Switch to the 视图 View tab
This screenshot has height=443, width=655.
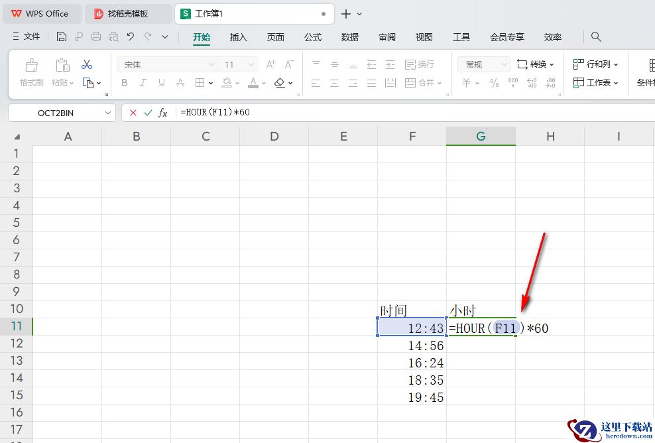pos(424,36)
